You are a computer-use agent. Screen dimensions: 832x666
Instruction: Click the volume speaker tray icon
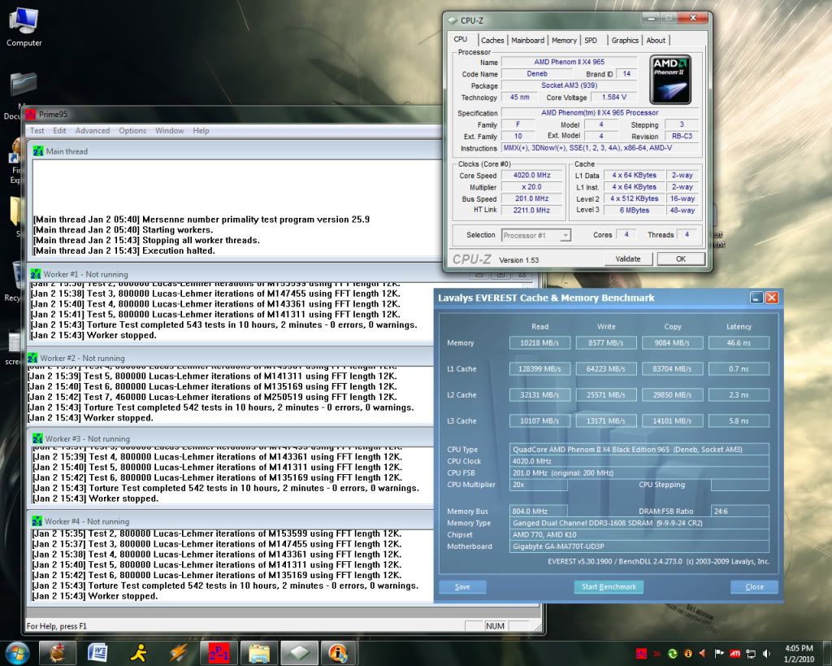click(767, 653)
